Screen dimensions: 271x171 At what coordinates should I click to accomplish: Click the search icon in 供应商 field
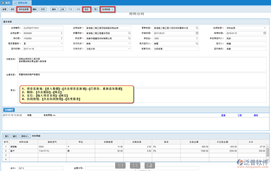(x=129, y=39)
